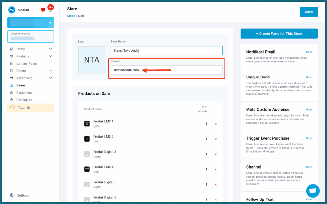Delete Produk Digital 3 using red X

[x=216, y=154]
